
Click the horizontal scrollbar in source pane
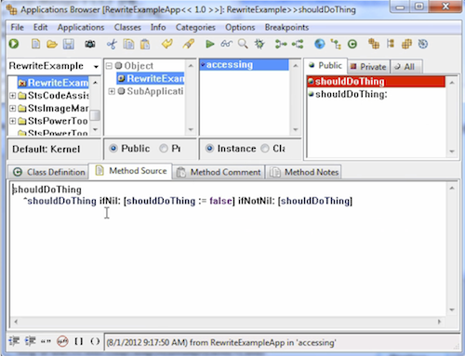pyautogui.click(x=227, y=322)
